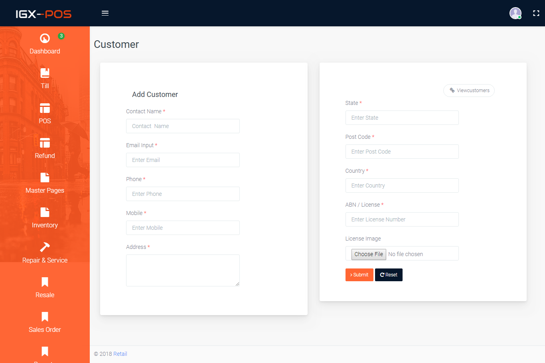Select the Resale bookmark icon
Screen dimensions: 545x363
click(45, 282)
